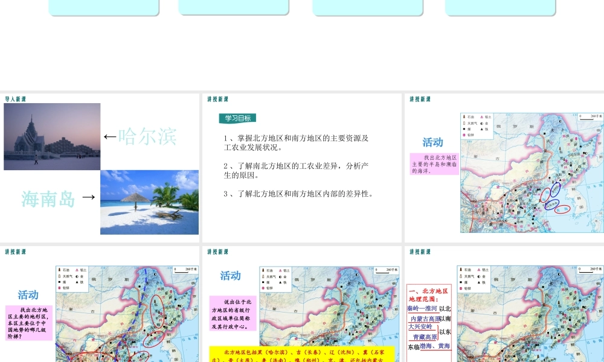The image size is (604, 362).
Task: Select the slide asking about main terrain regions
Action: click(100, 304)
